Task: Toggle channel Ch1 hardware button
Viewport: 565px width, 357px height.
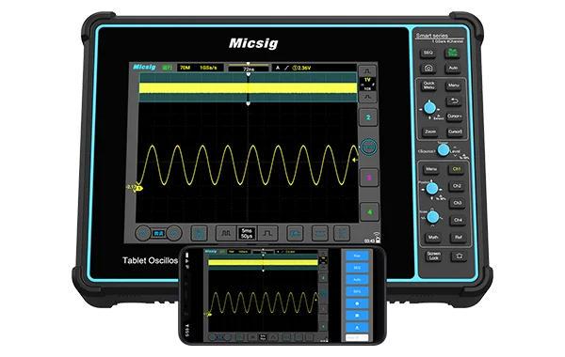Action: point(456,169)
